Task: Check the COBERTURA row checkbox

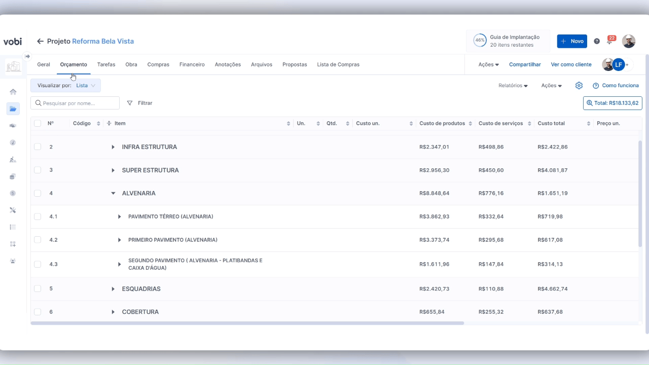Action: pos(38,312)
